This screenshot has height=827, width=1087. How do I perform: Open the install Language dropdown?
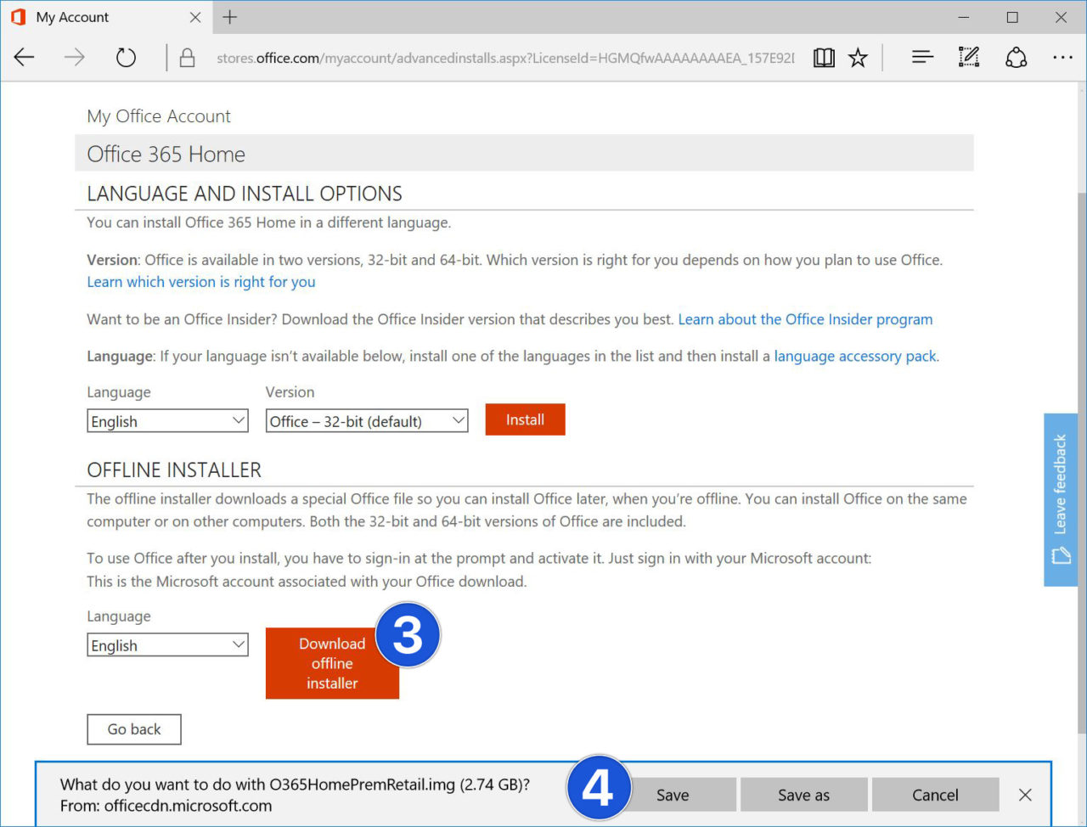pos(167,421)
